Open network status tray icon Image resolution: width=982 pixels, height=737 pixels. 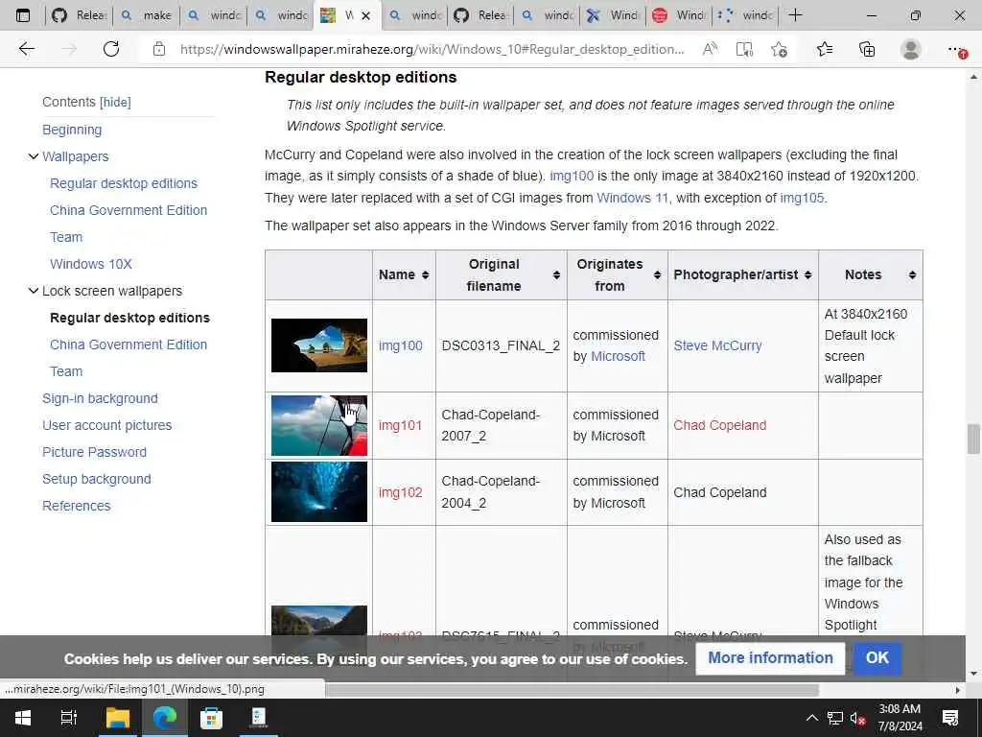835,718
